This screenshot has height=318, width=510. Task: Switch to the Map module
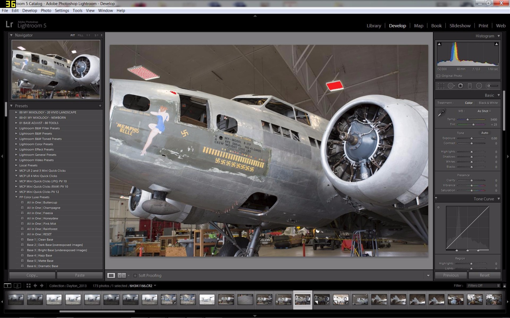point(419,26)
